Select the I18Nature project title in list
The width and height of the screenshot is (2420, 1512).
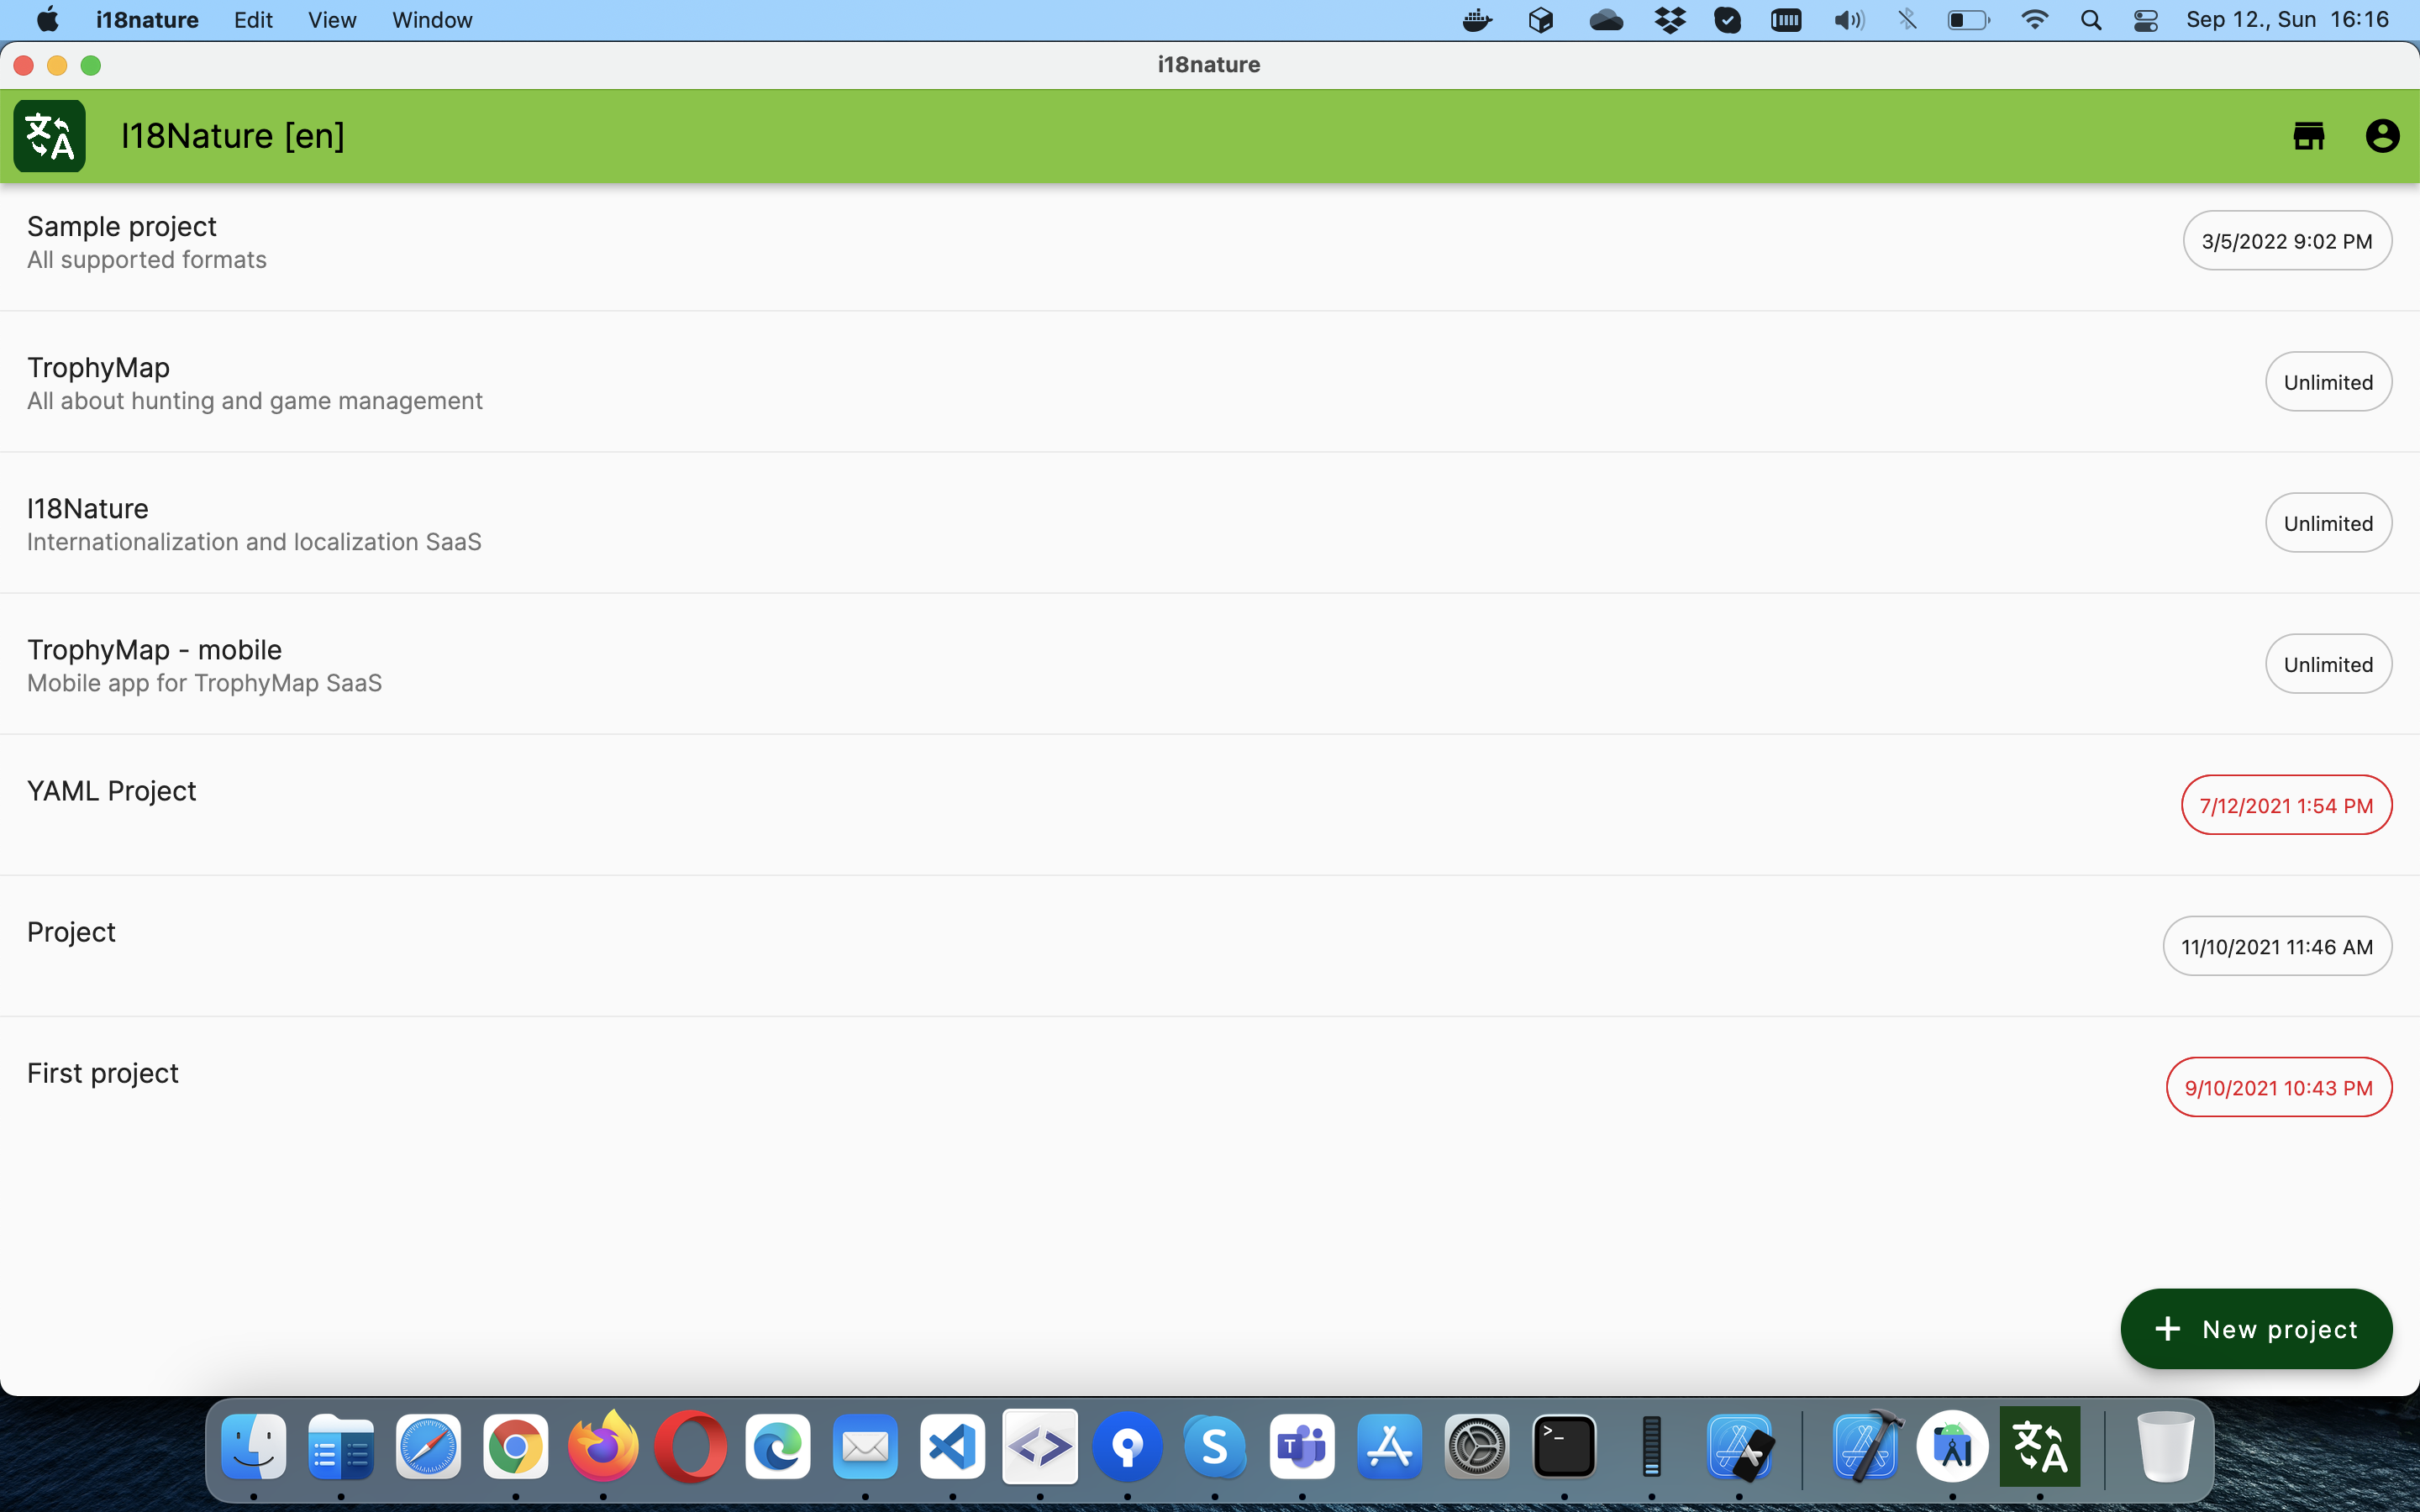tap(88, 508)
